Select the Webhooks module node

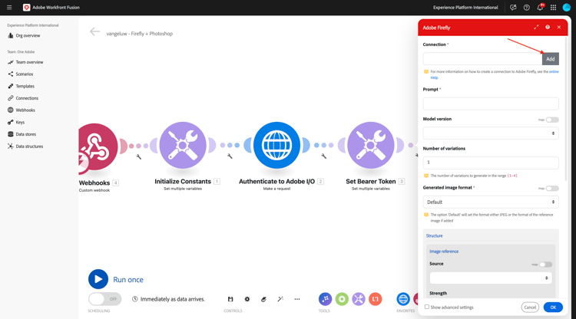(97, 146)
